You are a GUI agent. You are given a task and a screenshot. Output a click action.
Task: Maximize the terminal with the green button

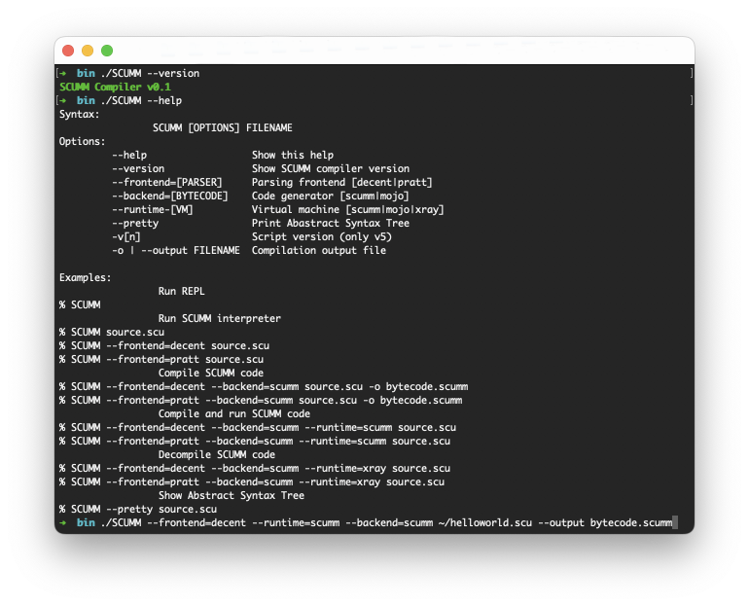107,51
